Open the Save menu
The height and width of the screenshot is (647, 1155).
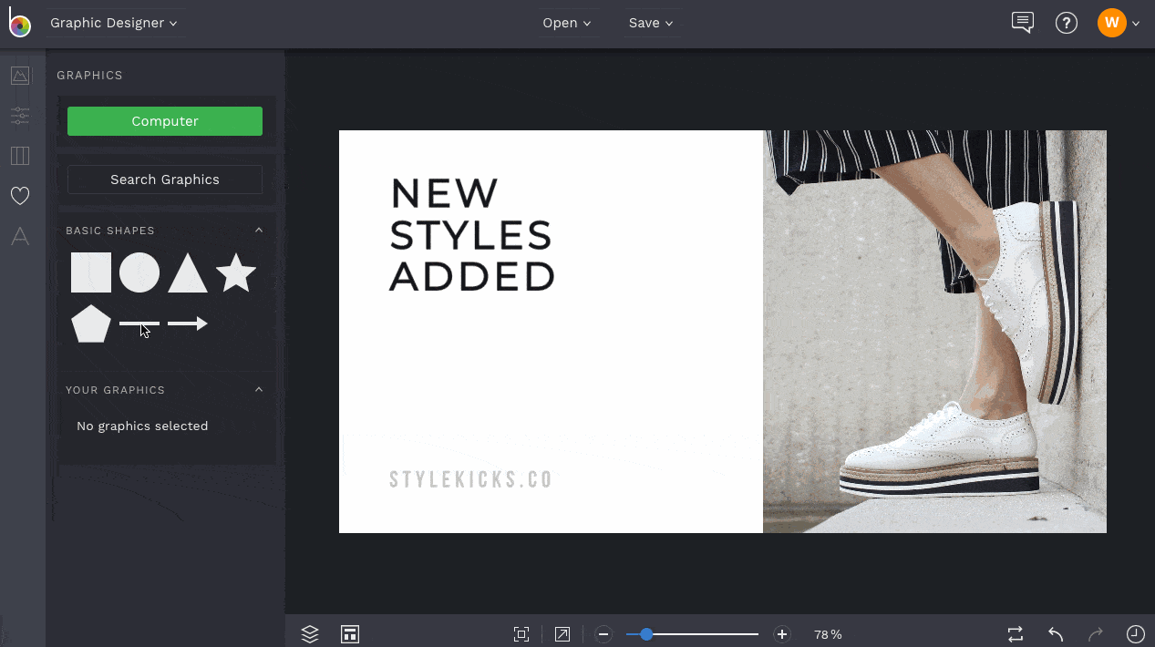coord(651,23)
